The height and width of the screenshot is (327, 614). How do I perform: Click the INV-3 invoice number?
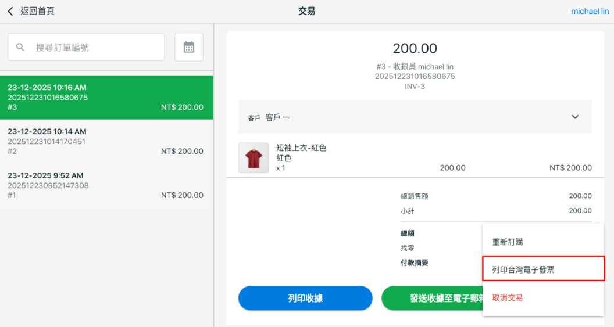pos(415,87)
